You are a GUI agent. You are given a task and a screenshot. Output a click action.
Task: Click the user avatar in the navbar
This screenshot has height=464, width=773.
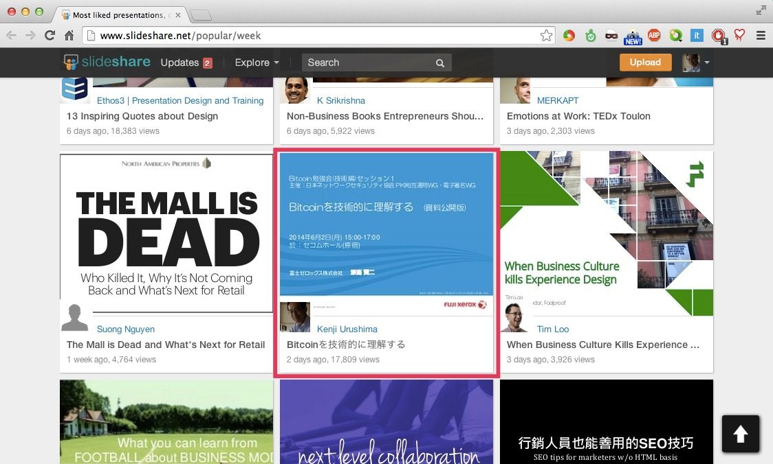point(691,62)
